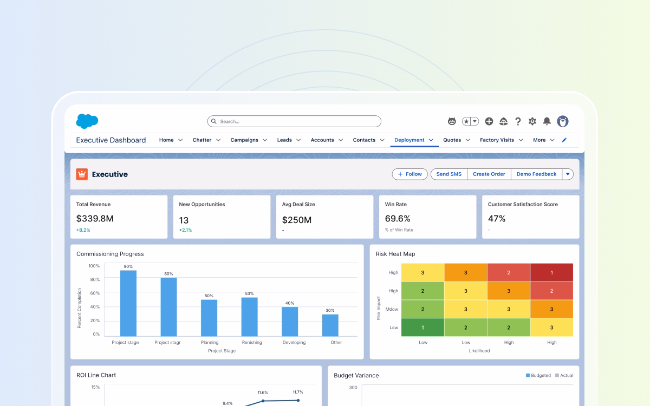Screen dimensions: 650x406
Task: Open the Campaigns tab
Action: (244, 140)
